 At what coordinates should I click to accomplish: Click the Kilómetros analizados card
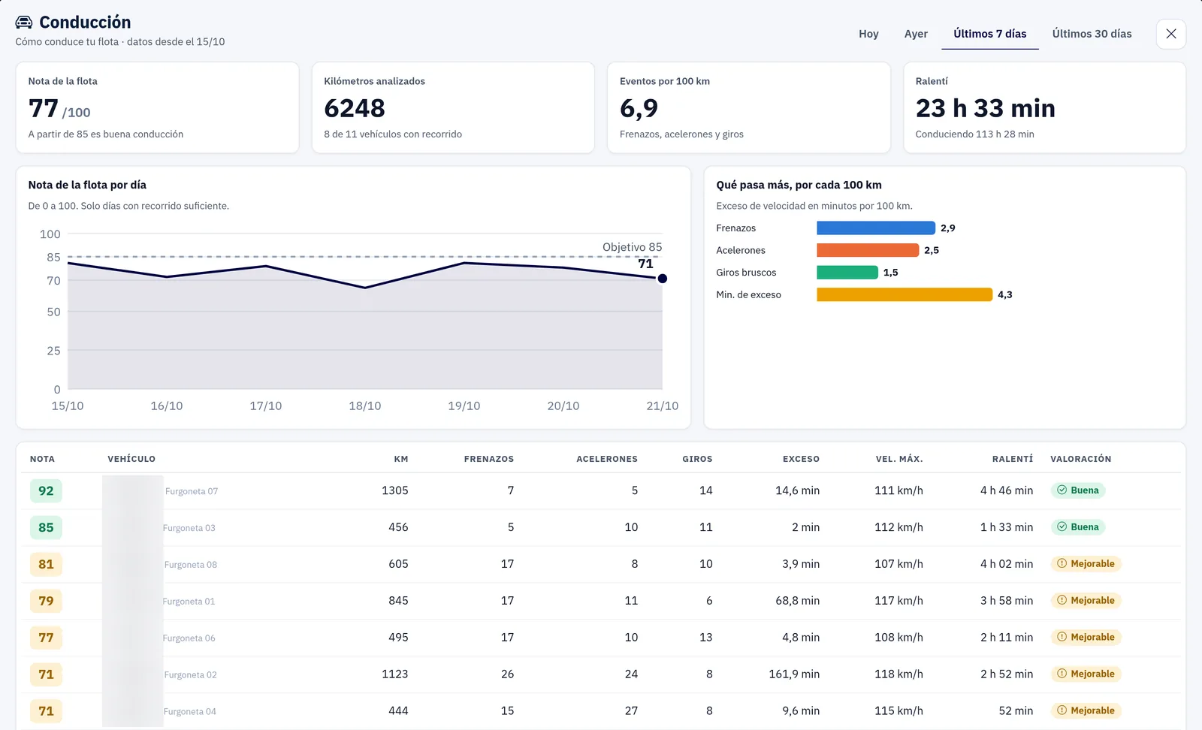click(x=453, y=107)
